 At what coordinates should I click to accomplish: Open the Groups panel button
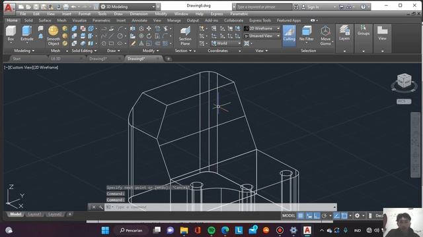pos(364,38)
